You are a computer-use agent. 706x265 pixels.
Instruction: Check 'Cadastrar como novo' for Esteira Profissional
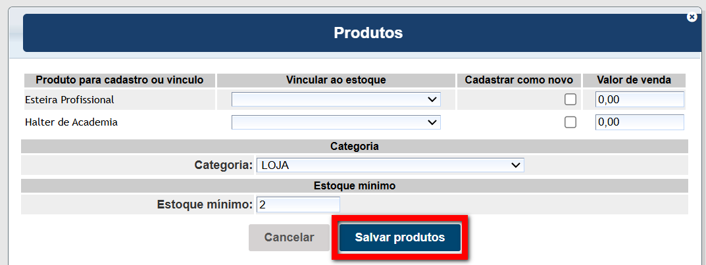570,100
